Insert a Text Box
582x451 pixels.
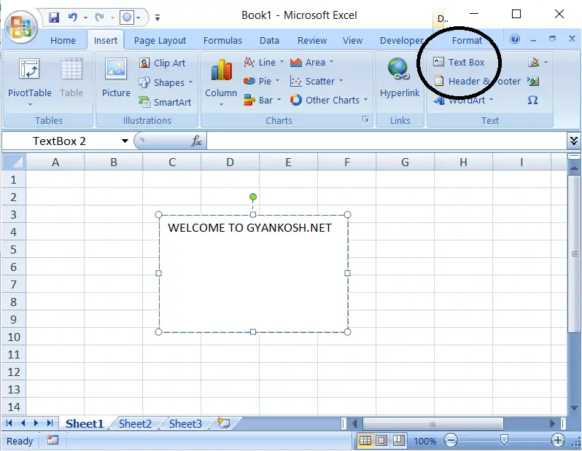pyautogui.click(x=459, y=62)
